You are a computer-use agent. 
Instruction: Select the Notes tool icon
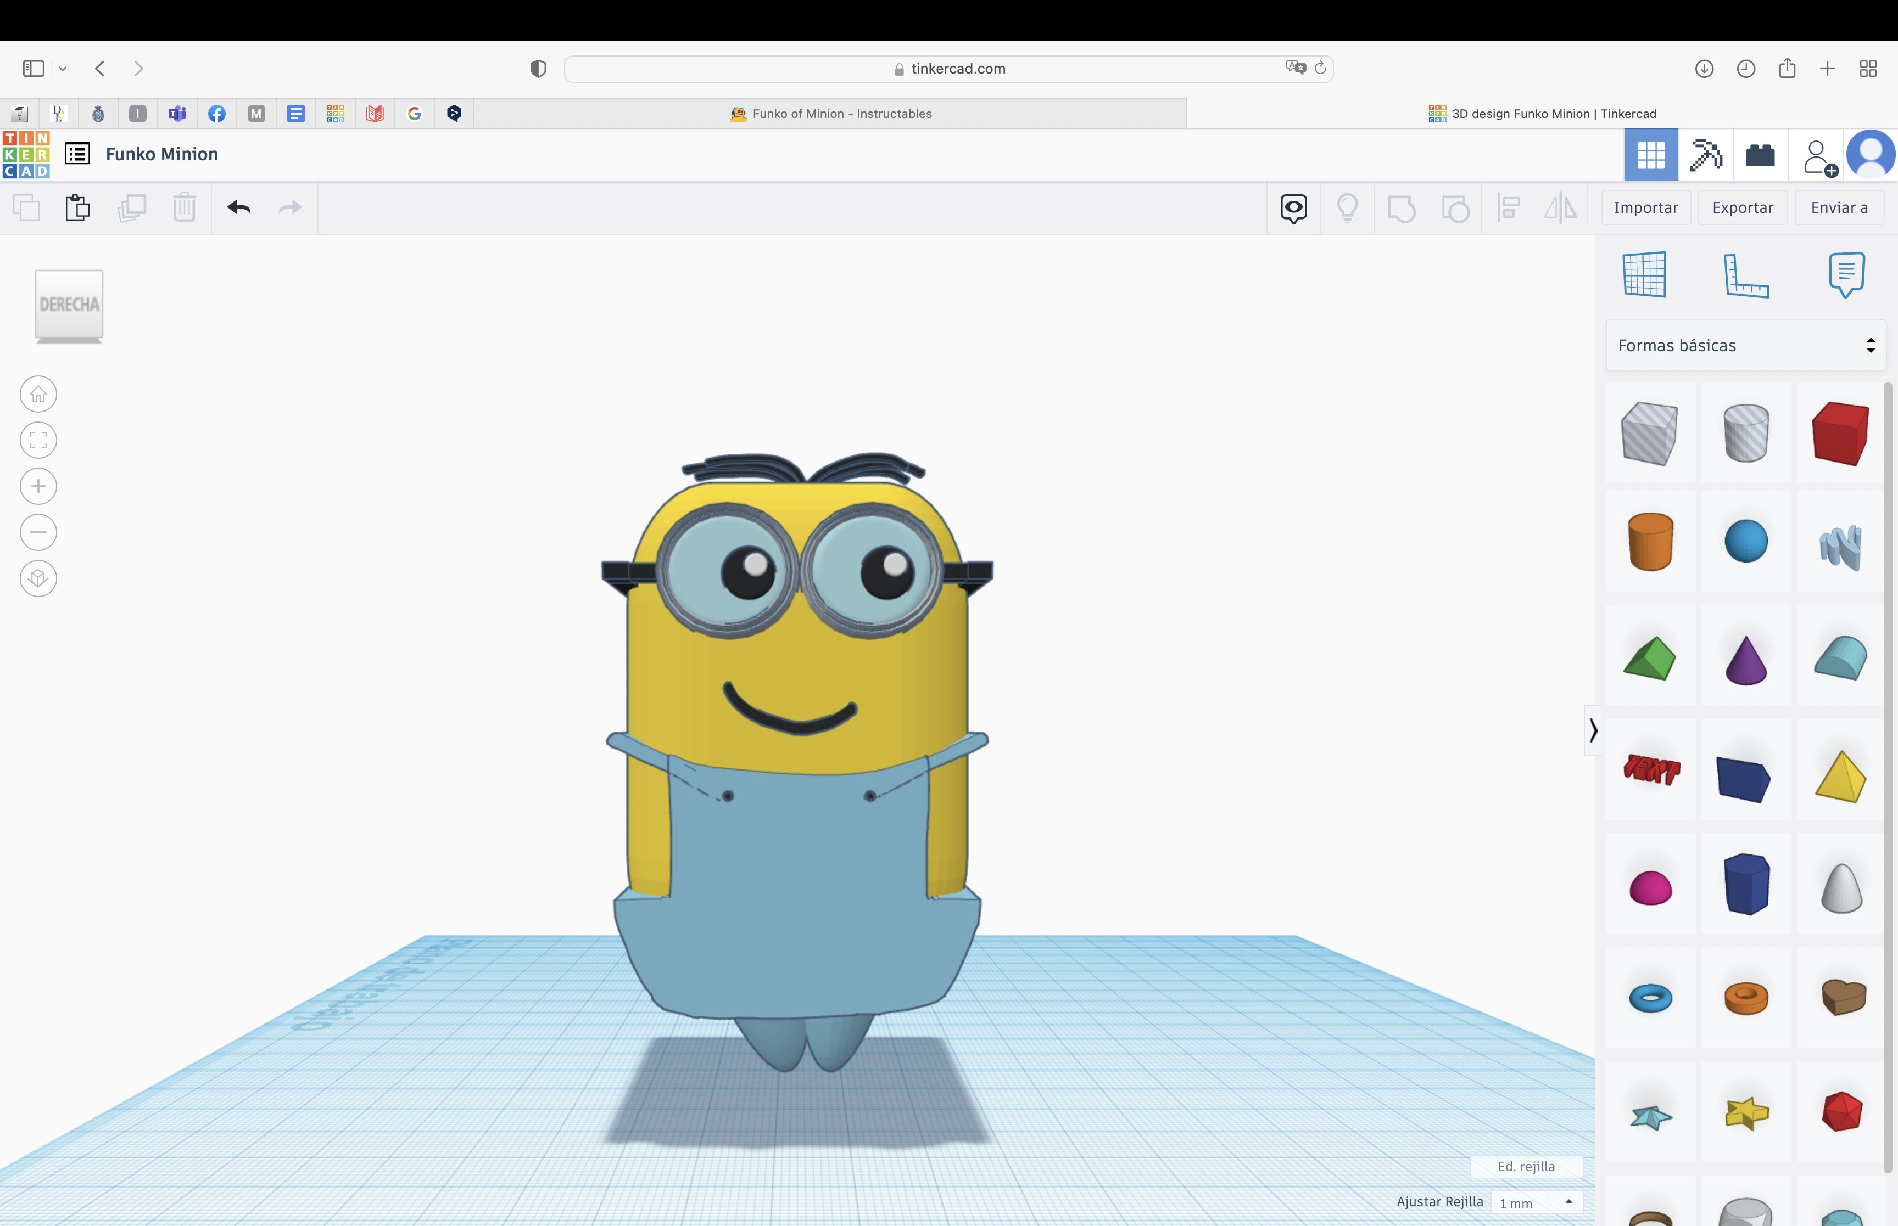pyautogui.click(x=1847, y=274)
